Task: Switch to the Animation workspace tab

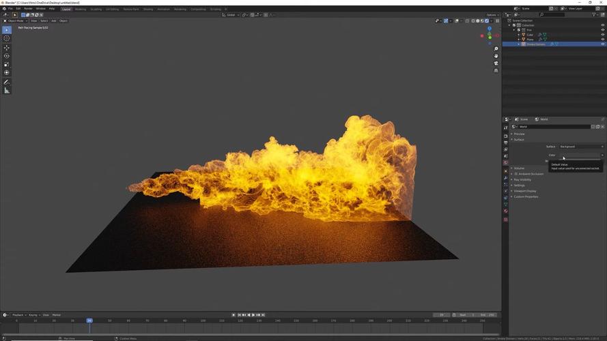Action: point(163,9)
